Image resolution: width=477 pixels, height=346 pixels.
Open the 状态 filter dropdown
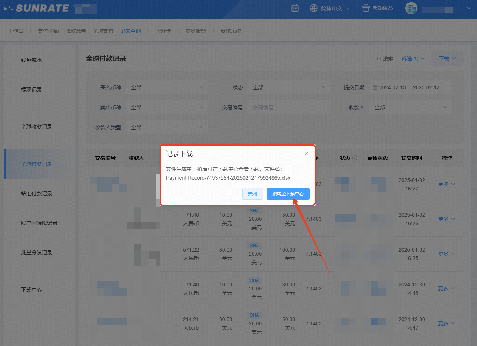point(288,87)
